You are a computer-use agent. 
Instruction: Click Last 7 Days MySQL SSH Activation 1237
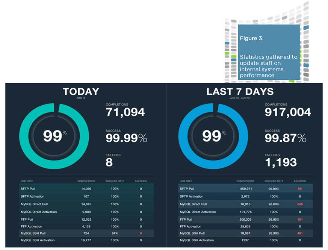(x=245, y=240)
